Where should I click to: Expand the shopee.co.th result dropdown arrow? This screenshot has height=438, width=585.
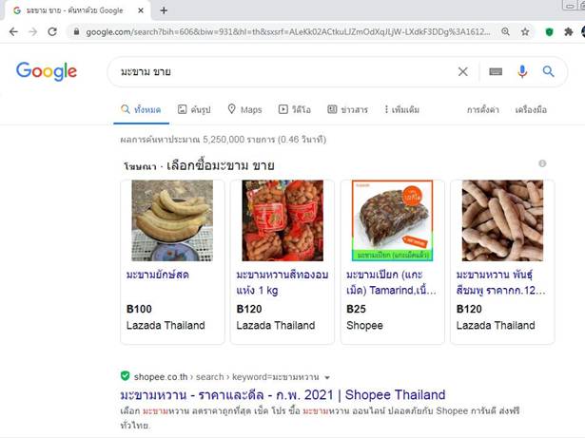pos(327,377)
